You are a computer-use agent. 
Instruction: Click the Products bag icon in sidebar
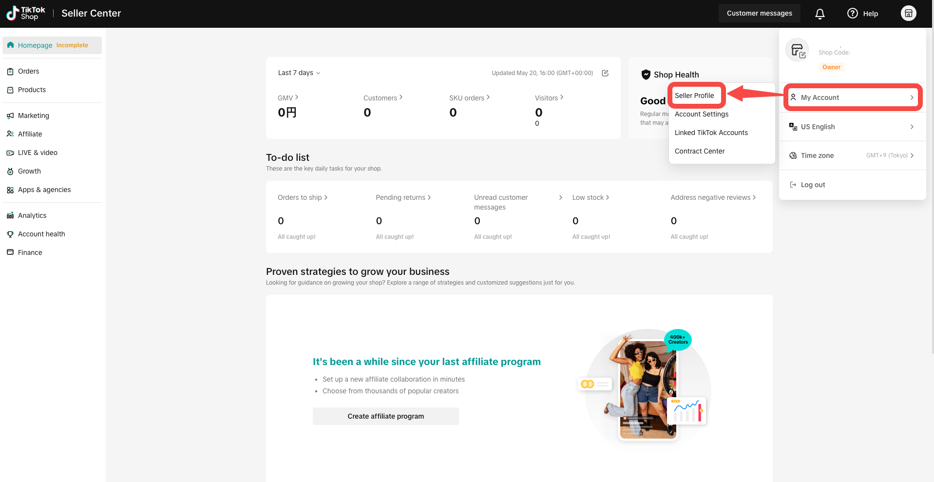pos(10,90)
